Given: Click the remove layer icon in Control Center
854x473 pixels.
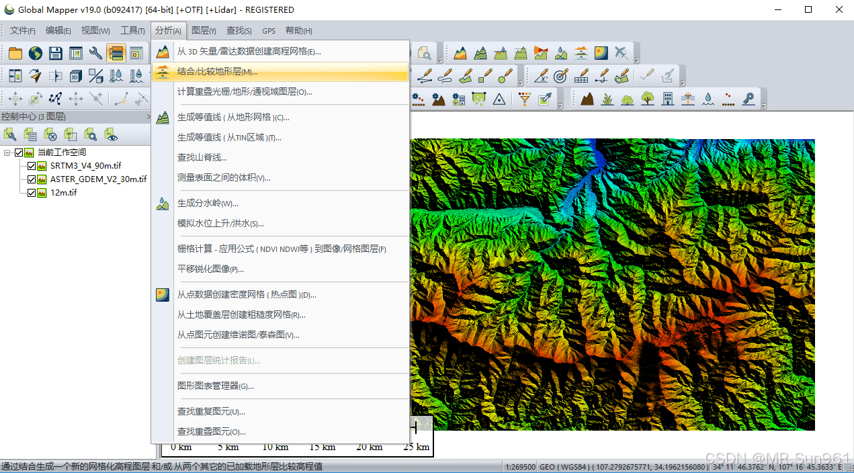Looking at the screenshot, I should (x=50, y=135).
